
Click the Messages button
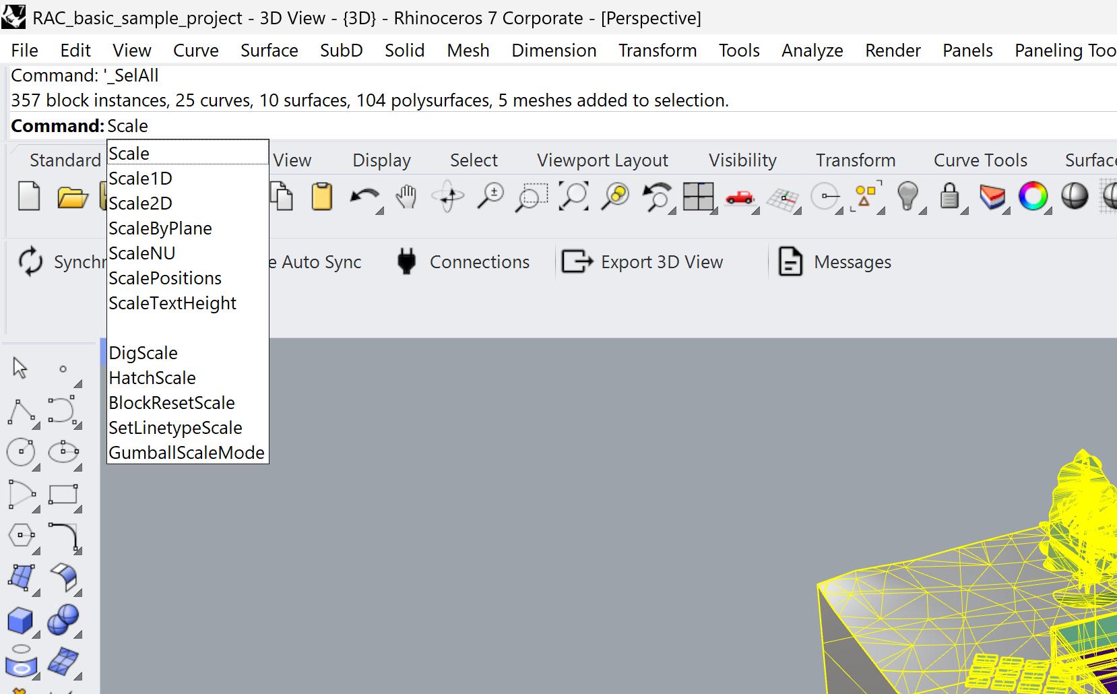tap(835, 261)
